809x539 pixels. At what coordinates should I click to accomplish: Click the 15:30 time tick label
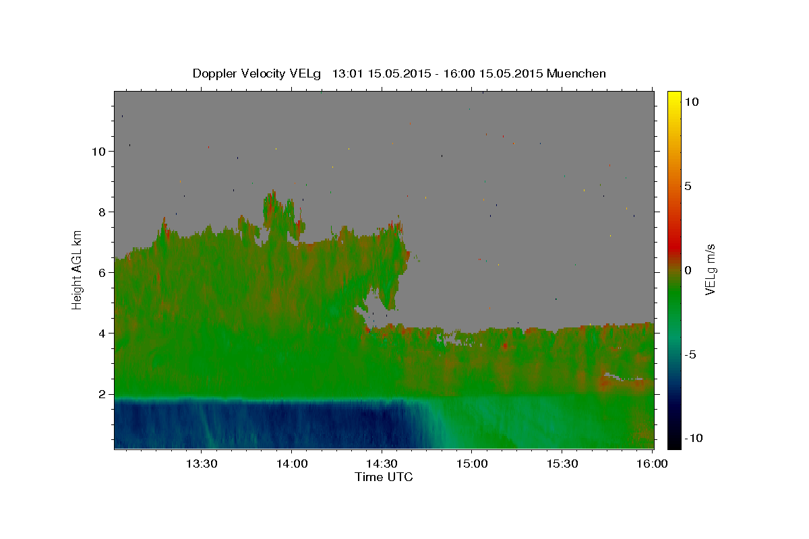[x=562, y=464]
